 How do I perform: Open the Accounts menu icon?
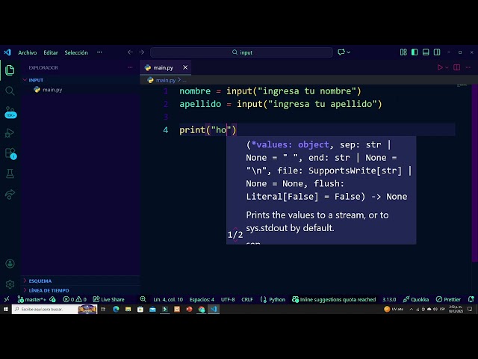(x=10, y=264)
